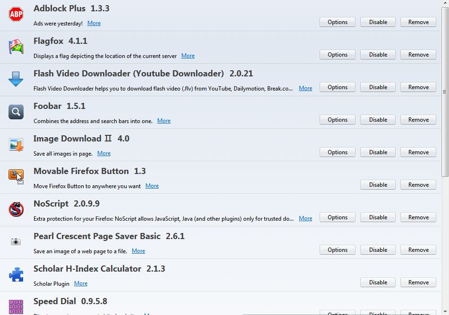This screenshot has width=449, height=315.
Task: Disable the Flagfox add-on
Action: (378, 55)
